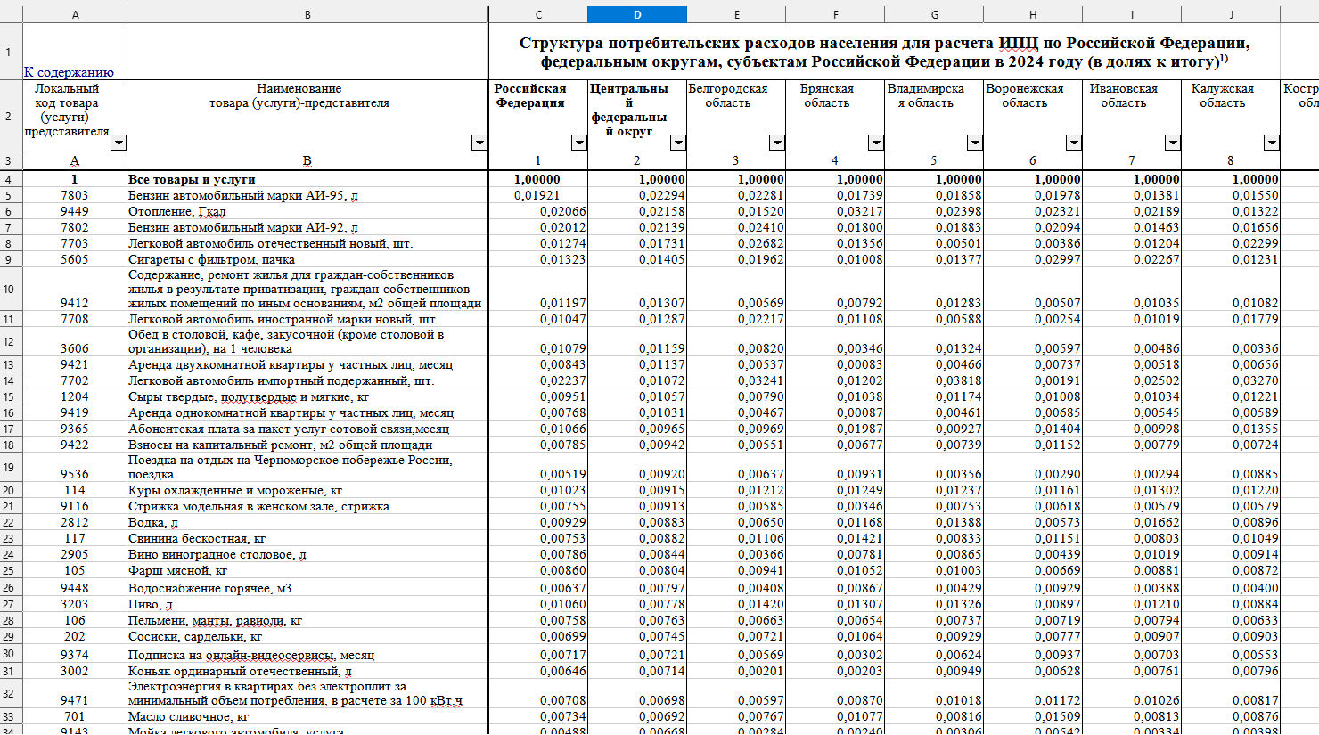Select Российская Федерация value 0,01921 for АИ-95
1319x735 pixels.
538,195
